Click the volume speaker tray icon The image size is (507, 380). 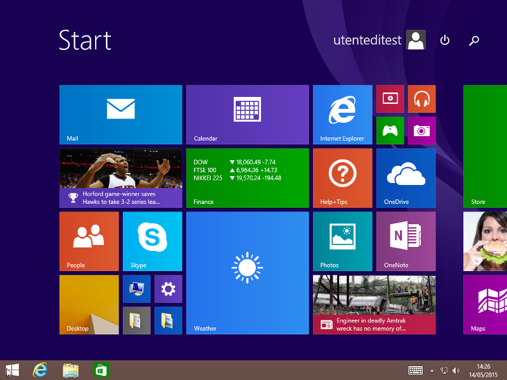[x=456, y=370]
